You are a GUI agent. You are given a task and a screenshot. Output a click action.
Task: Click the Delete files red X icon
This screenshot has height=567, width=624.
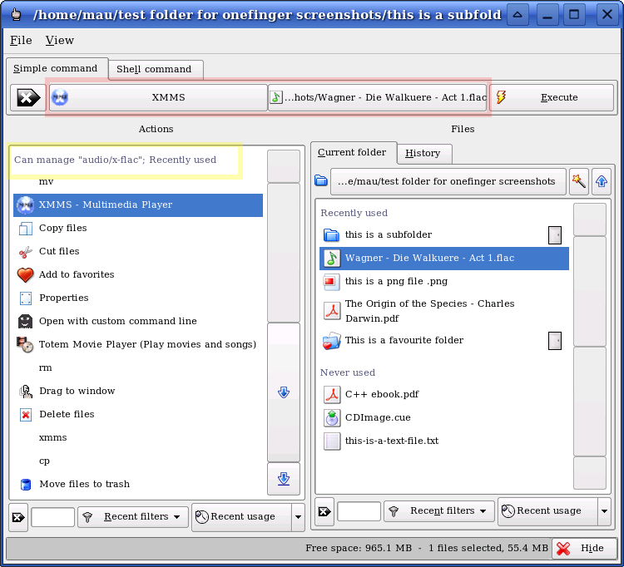(25, 415)
